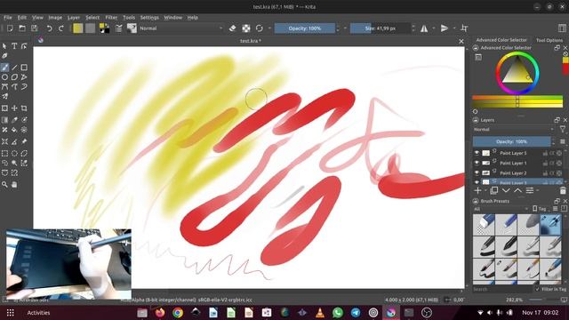569x320 pixels.
Task: Hide Paint Layer 5 with eye icon
Action: [x=477, y=153]
